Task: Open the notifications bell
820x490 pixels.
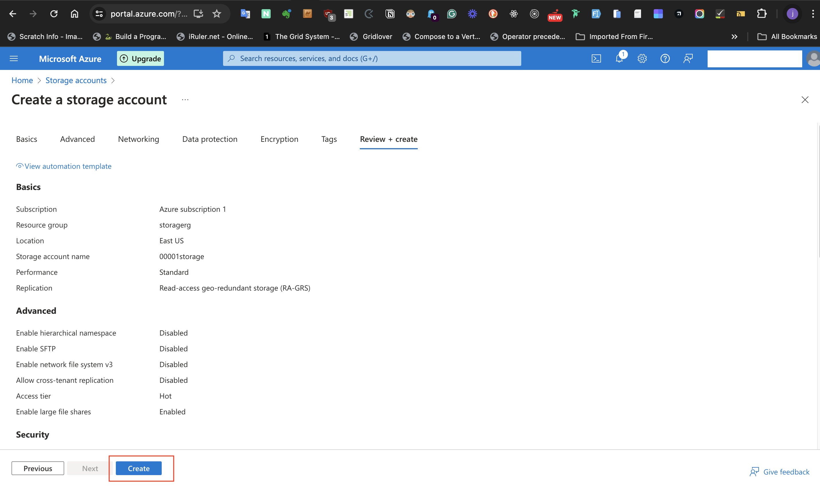Action: point(619,58)
